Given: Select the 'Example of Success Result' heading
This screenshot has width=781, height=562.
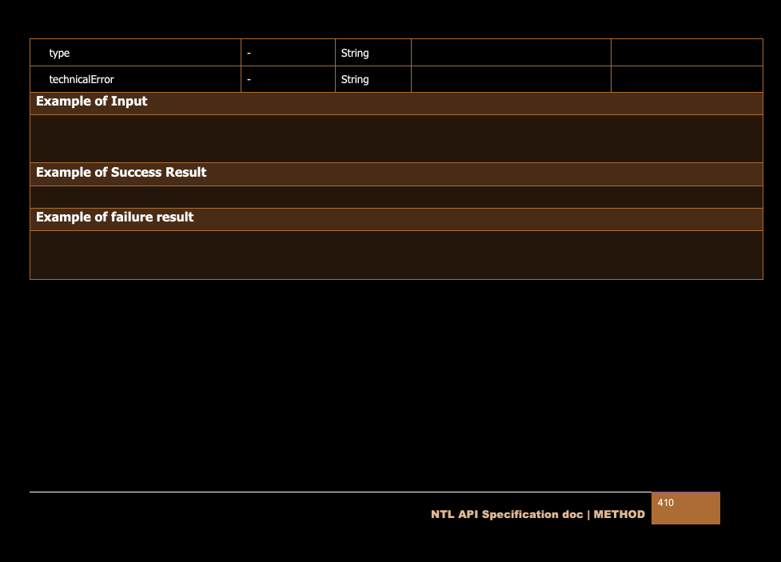Looking at the screenshot, I should (x=122, y=173).
